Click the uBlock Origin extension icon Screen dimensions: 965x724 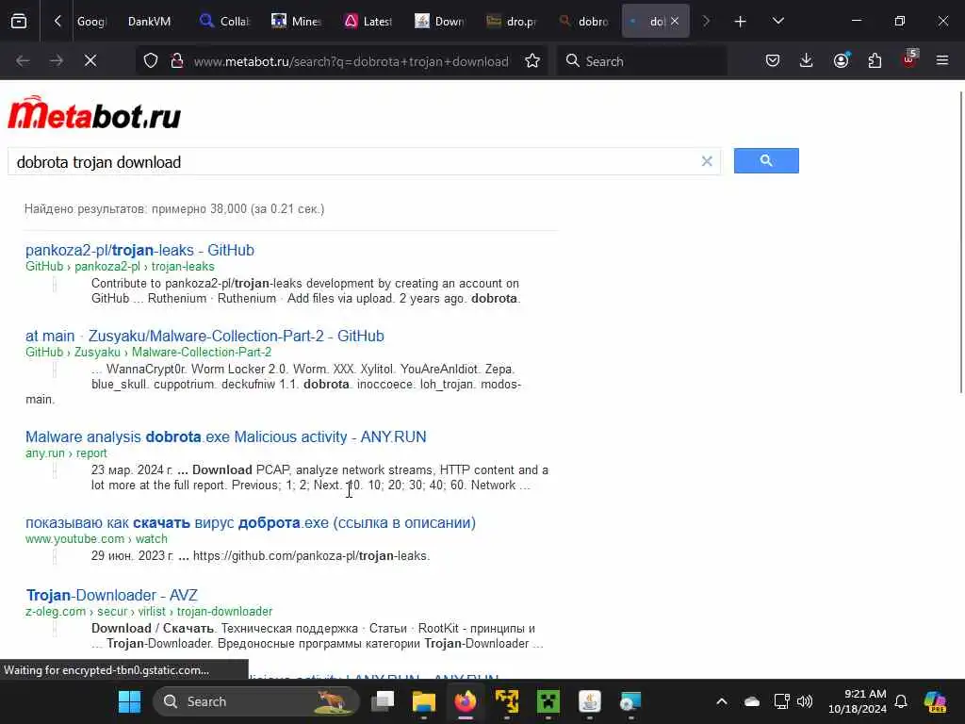pos(909,59)
